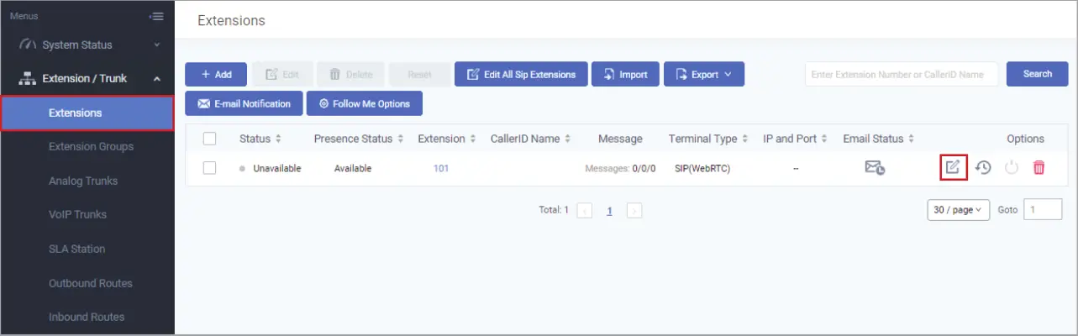Image resolution: width=1078 pixels, height=336 pixels.
Task: Click the disabled Edit button
Action: [282, 74]
